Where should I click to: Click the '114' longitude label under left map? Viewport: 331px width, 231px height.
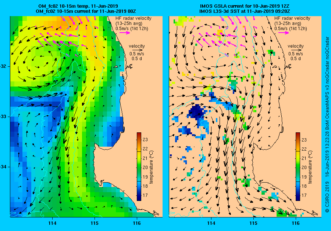click(x=52, y=223)
